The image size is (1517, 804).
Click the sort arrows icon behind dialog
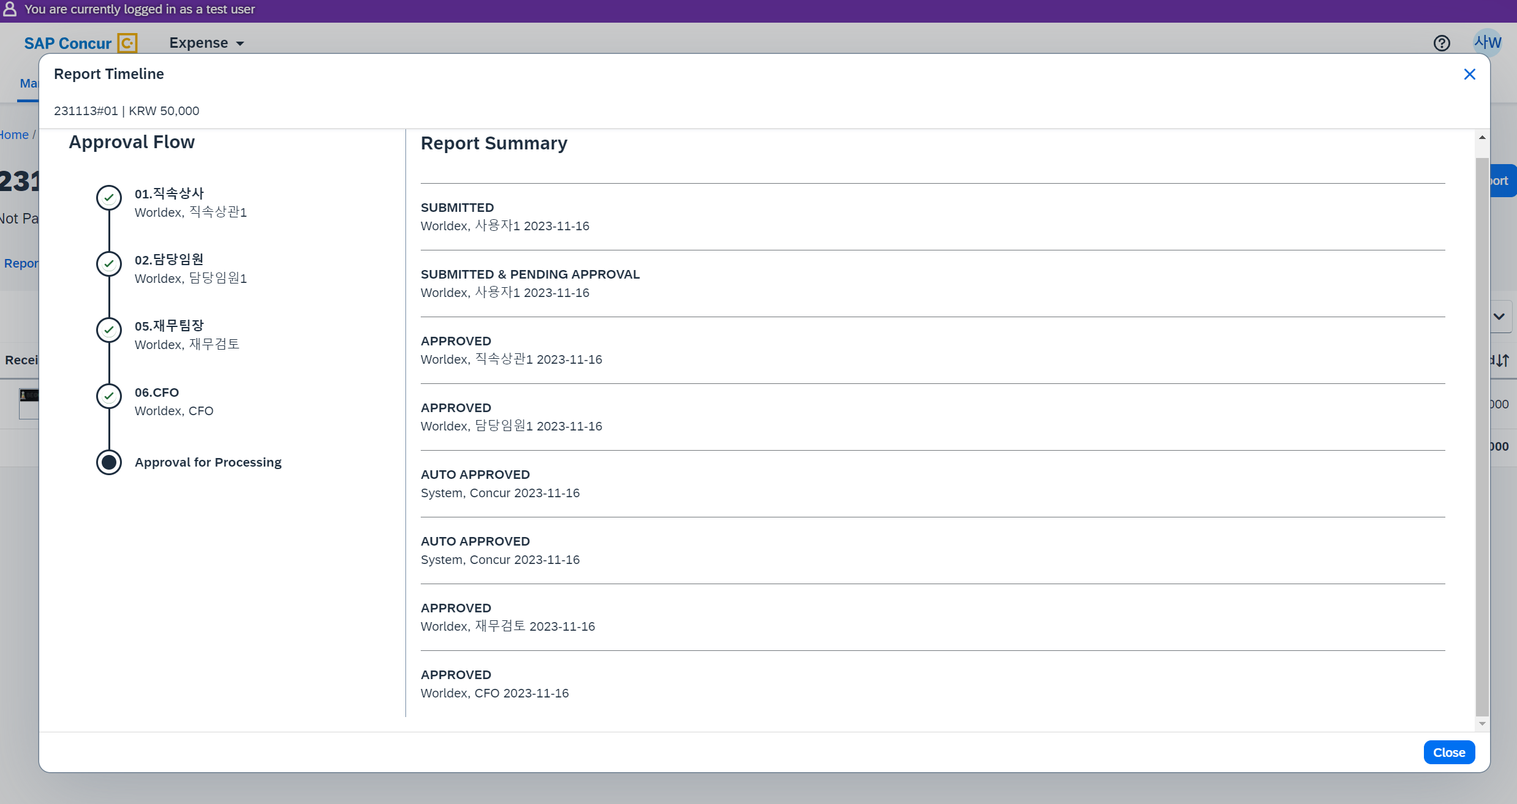click(1501, 361)
